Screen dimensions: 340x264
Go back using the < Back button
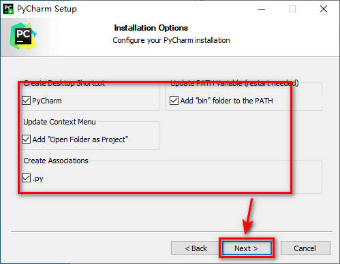[x=196, y=248]
